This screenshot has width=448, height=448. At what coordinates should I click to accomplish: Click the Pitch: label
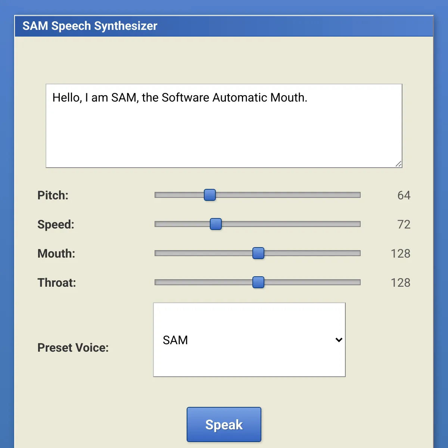coord(53,195)
